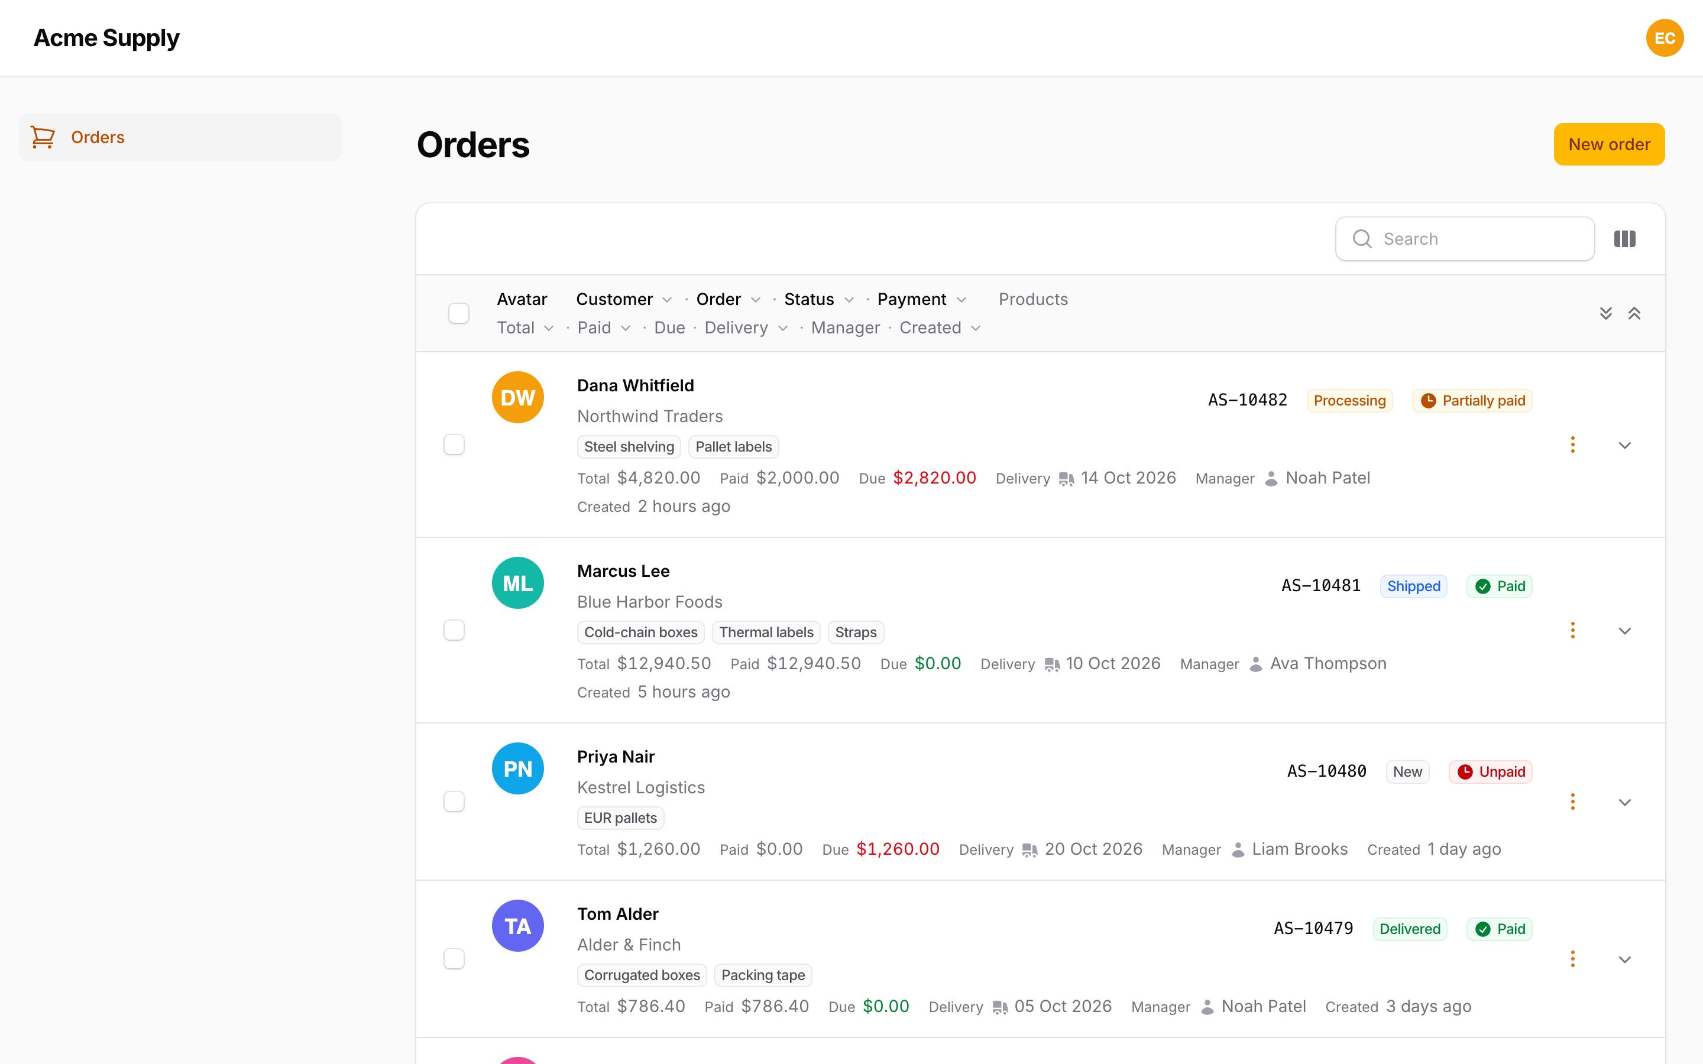Screen dimensions: 1703x1064
Task: Check the Tom Alder order checkbox
Action: click(454, 958)
